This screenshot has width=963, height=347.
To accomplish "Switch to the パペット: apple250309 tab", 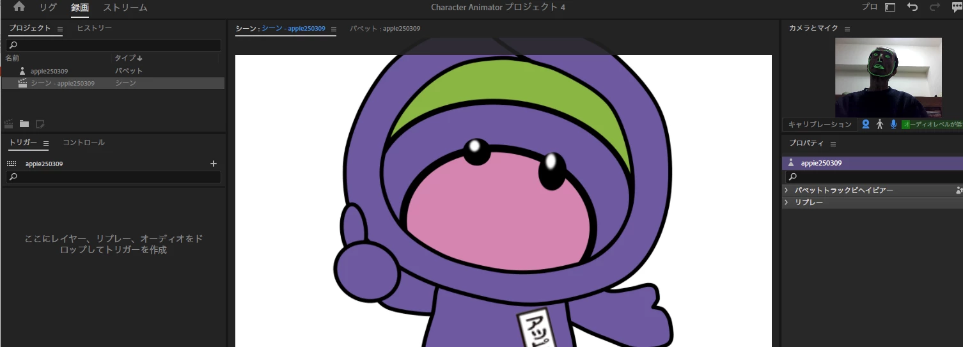I will pos(385,29).
